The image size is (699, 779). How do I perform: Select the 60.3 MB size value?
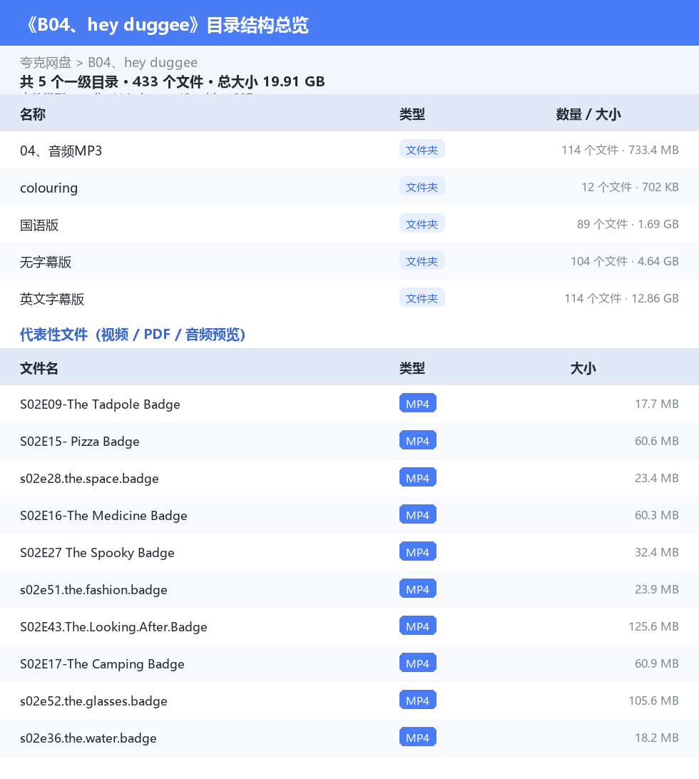pos(657,515)
